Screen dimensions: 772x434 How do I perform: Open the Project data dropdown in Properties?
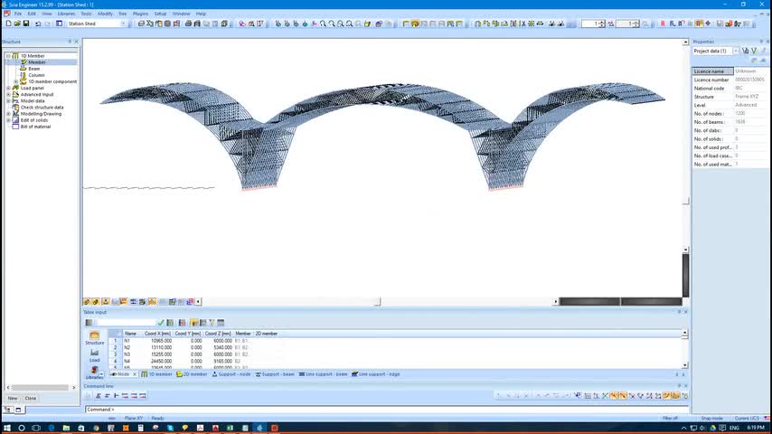(x=736, y=51)
